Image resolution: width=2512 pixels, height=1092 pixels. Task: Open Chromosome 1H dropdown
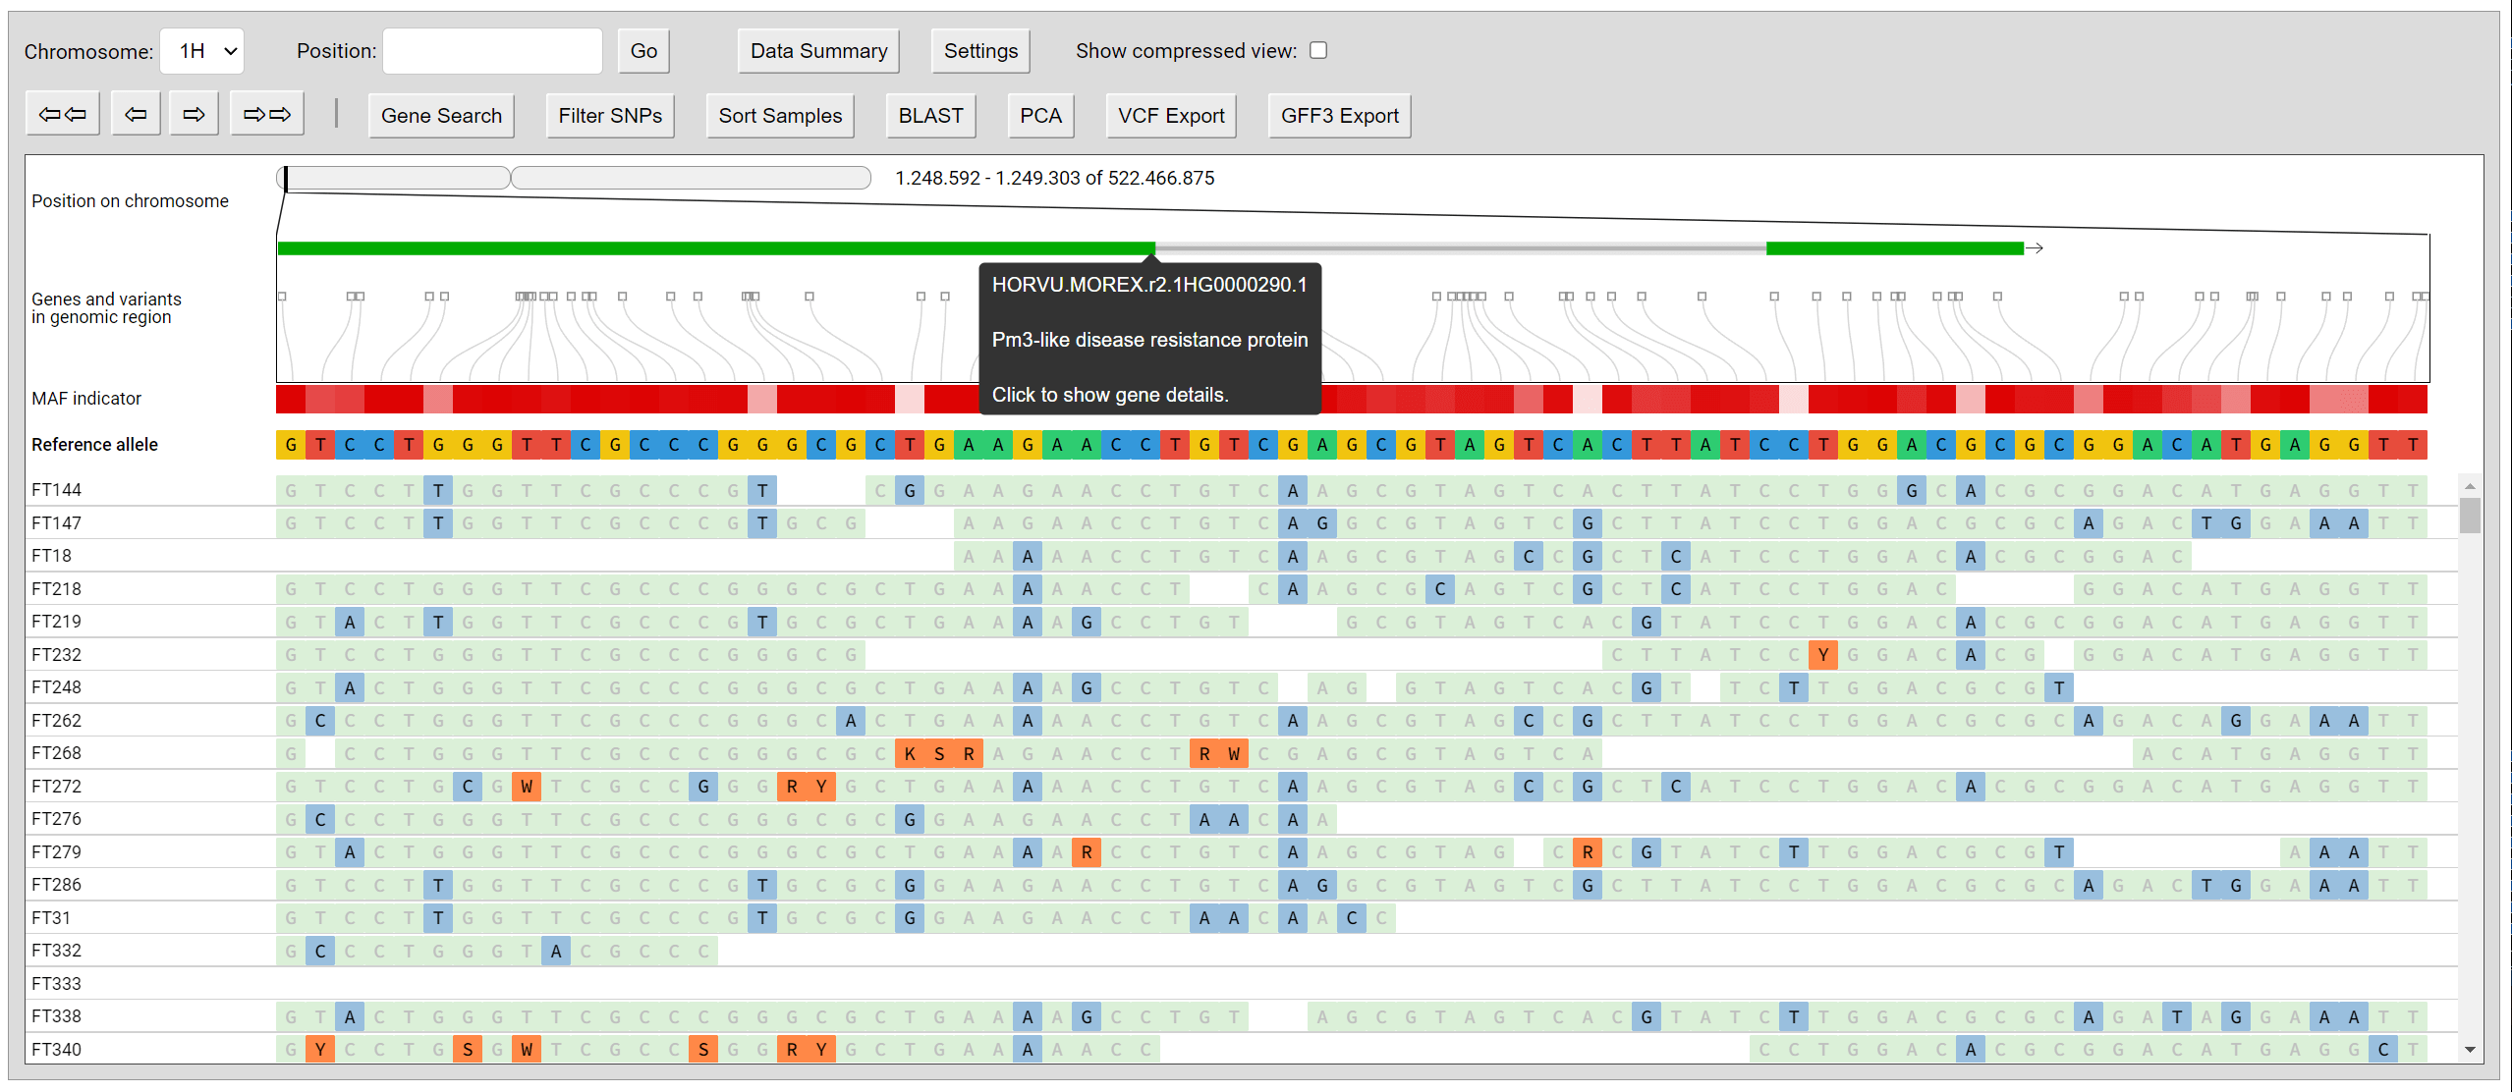(x=201, y=51)
